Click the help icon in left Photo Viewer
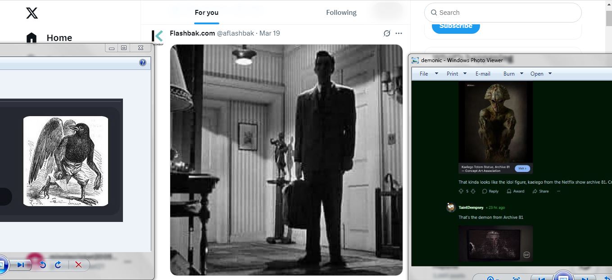Viewport: 612px width, 280px height. (143, 63)
